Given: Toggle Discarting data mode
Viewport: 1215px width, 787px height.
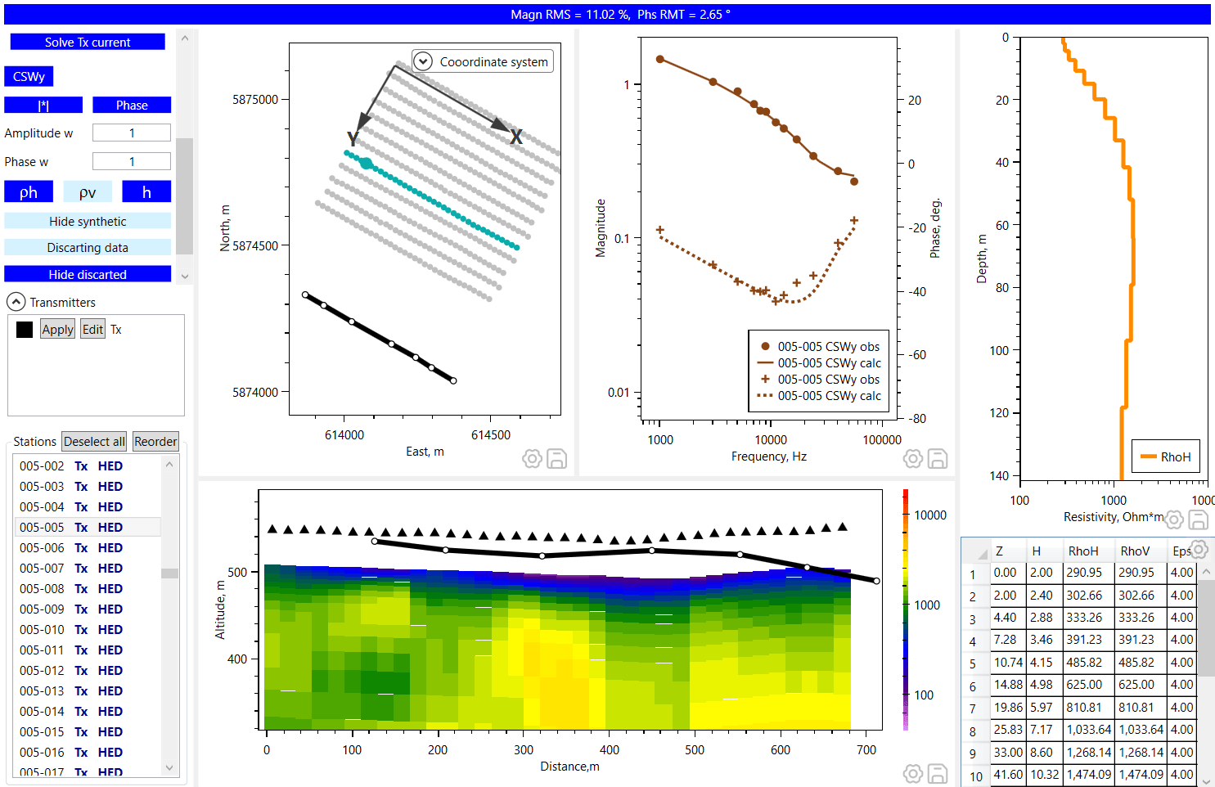Looking at the screenshot, I should [88, 247].
